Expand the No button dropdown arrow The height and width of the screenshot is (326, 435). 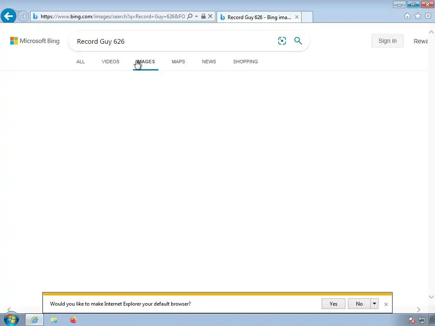375,304
